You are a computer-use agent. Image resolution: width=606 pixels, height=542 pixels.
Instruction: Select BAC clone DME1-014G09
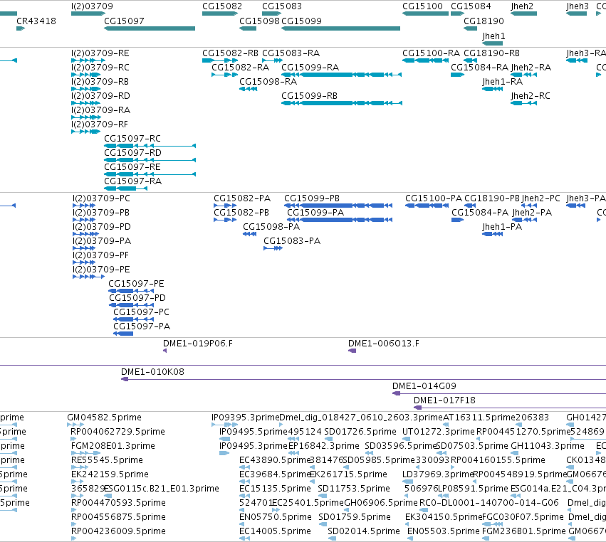click(x=424, y=386)
